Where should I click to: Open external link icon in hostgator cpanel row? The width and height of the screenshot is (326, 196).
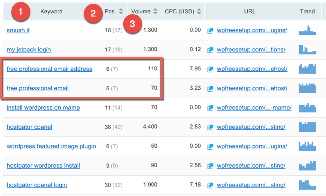click(x=210, y=127)
